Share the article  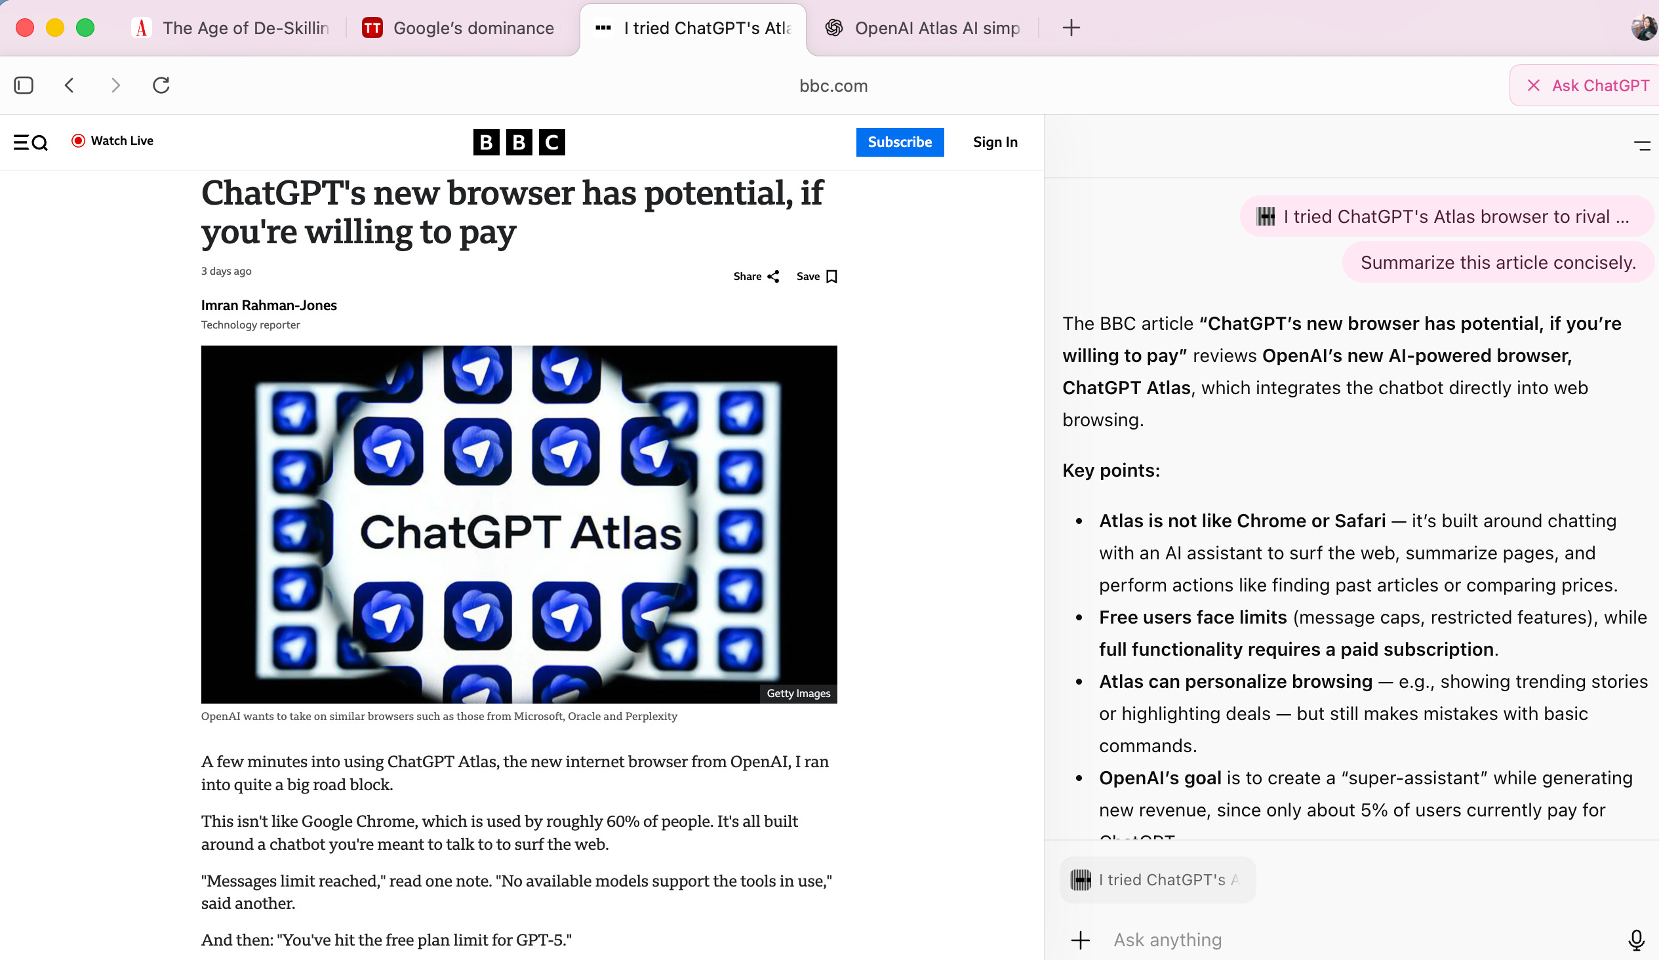[x=757, y=277]
